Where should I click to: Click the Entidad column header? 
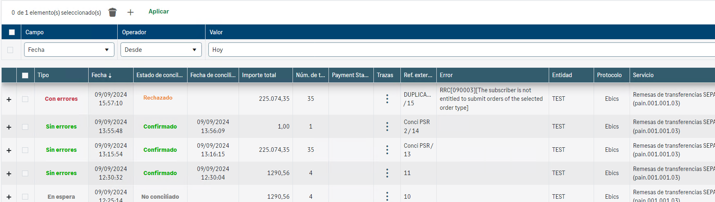coord(562,75)
